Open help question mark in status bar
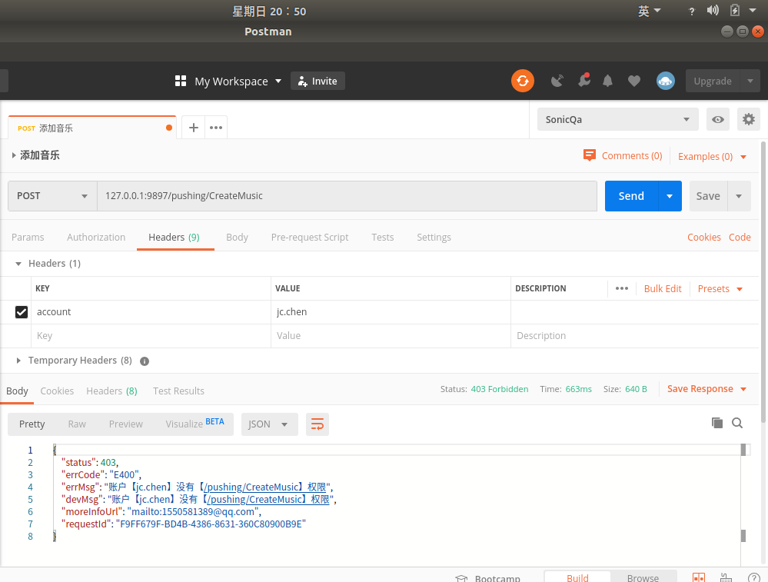Viewport: 768px width, 582px height. tap(754, 578)
